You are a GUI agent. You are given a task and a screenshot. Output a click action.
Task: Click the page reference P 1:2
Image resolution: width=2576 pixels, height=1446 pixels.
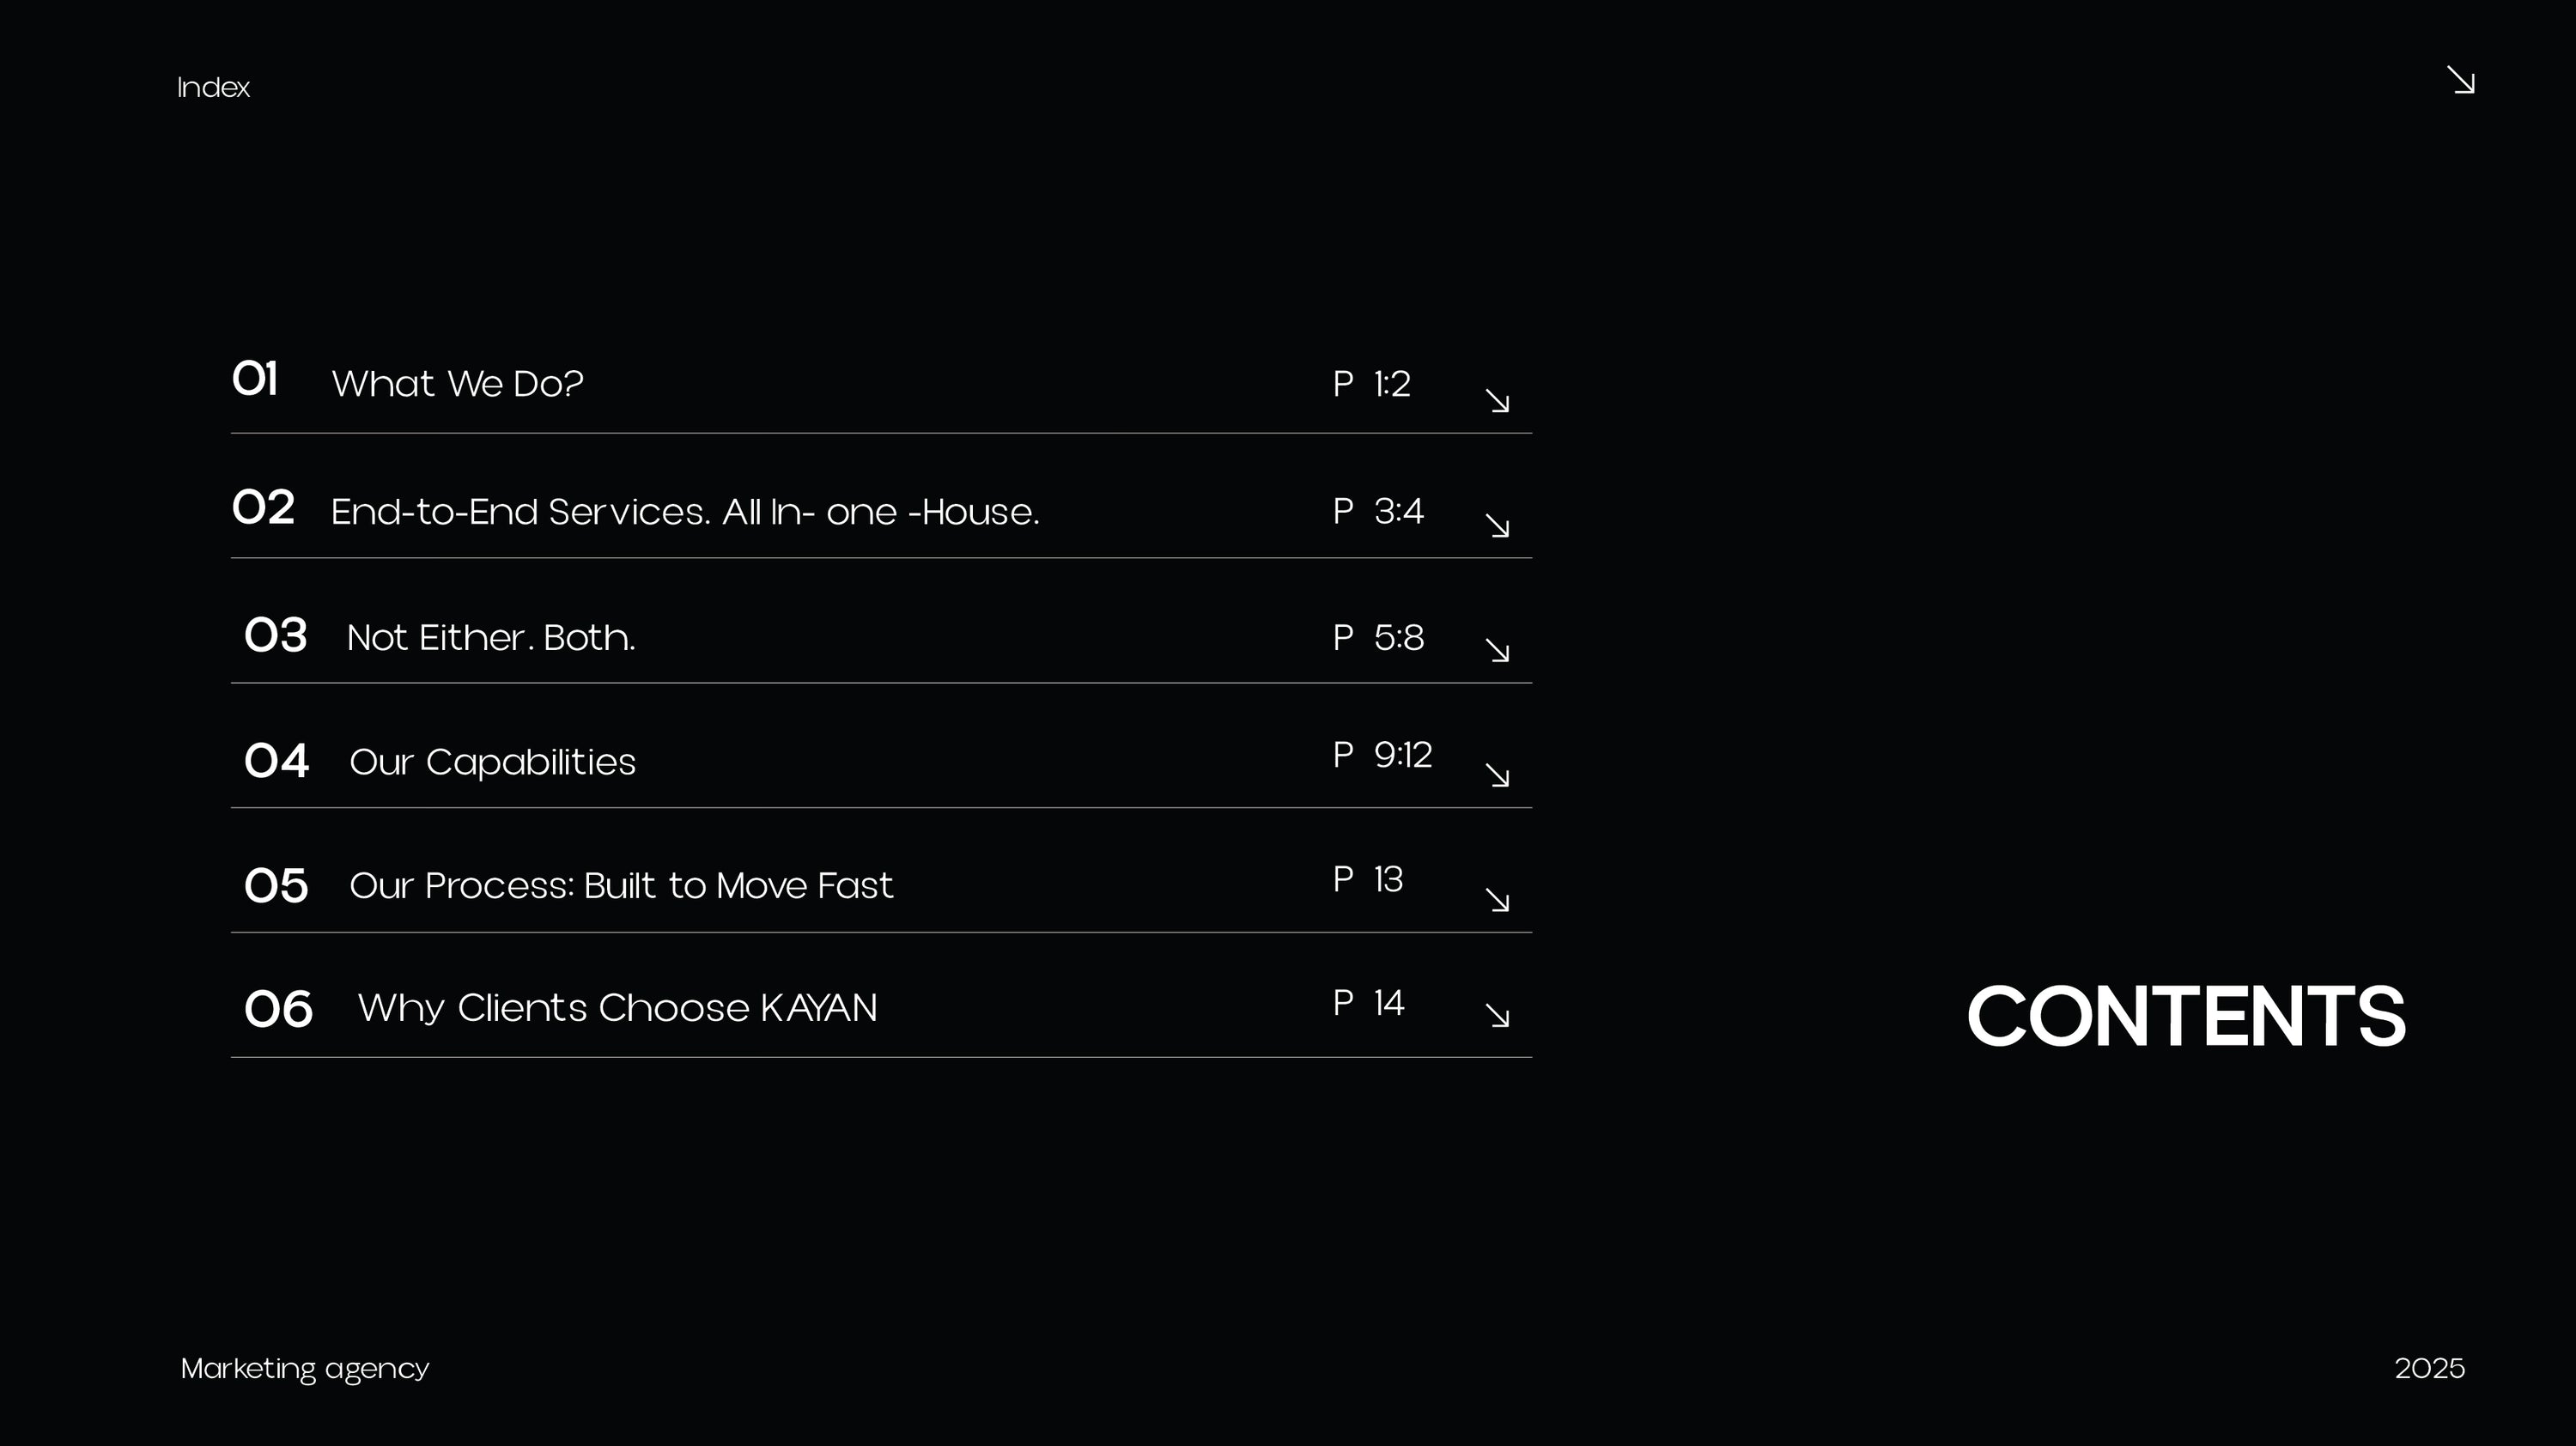[x=1371, y=384]
